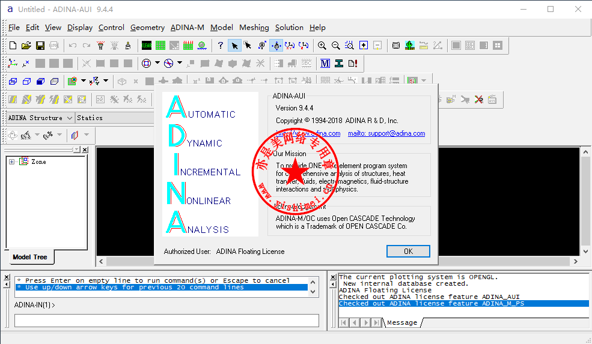Open the File menu
This screenshot has height=344, width=592.
(x=14, y=28)
